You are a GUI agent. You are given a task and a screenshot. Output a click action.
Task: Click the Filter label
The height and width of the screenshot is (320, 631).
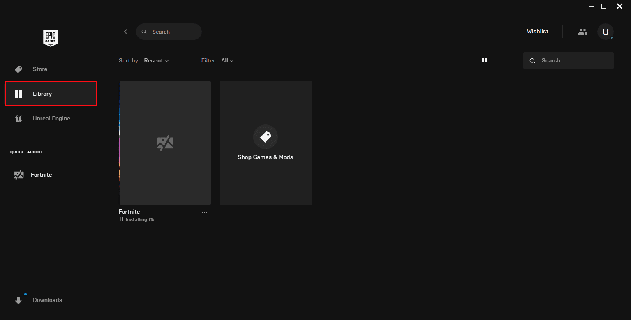tap(209, 60)
